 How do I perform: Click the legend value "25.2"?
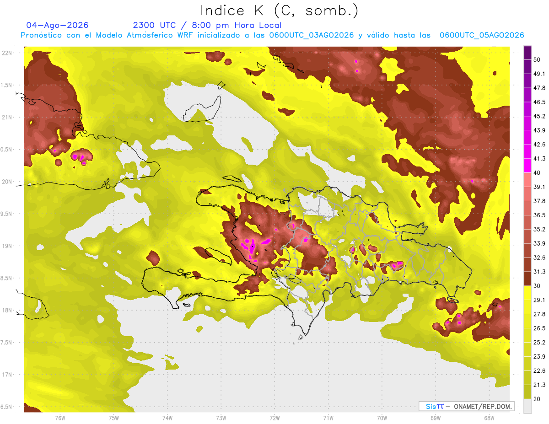tap(539, 343)
